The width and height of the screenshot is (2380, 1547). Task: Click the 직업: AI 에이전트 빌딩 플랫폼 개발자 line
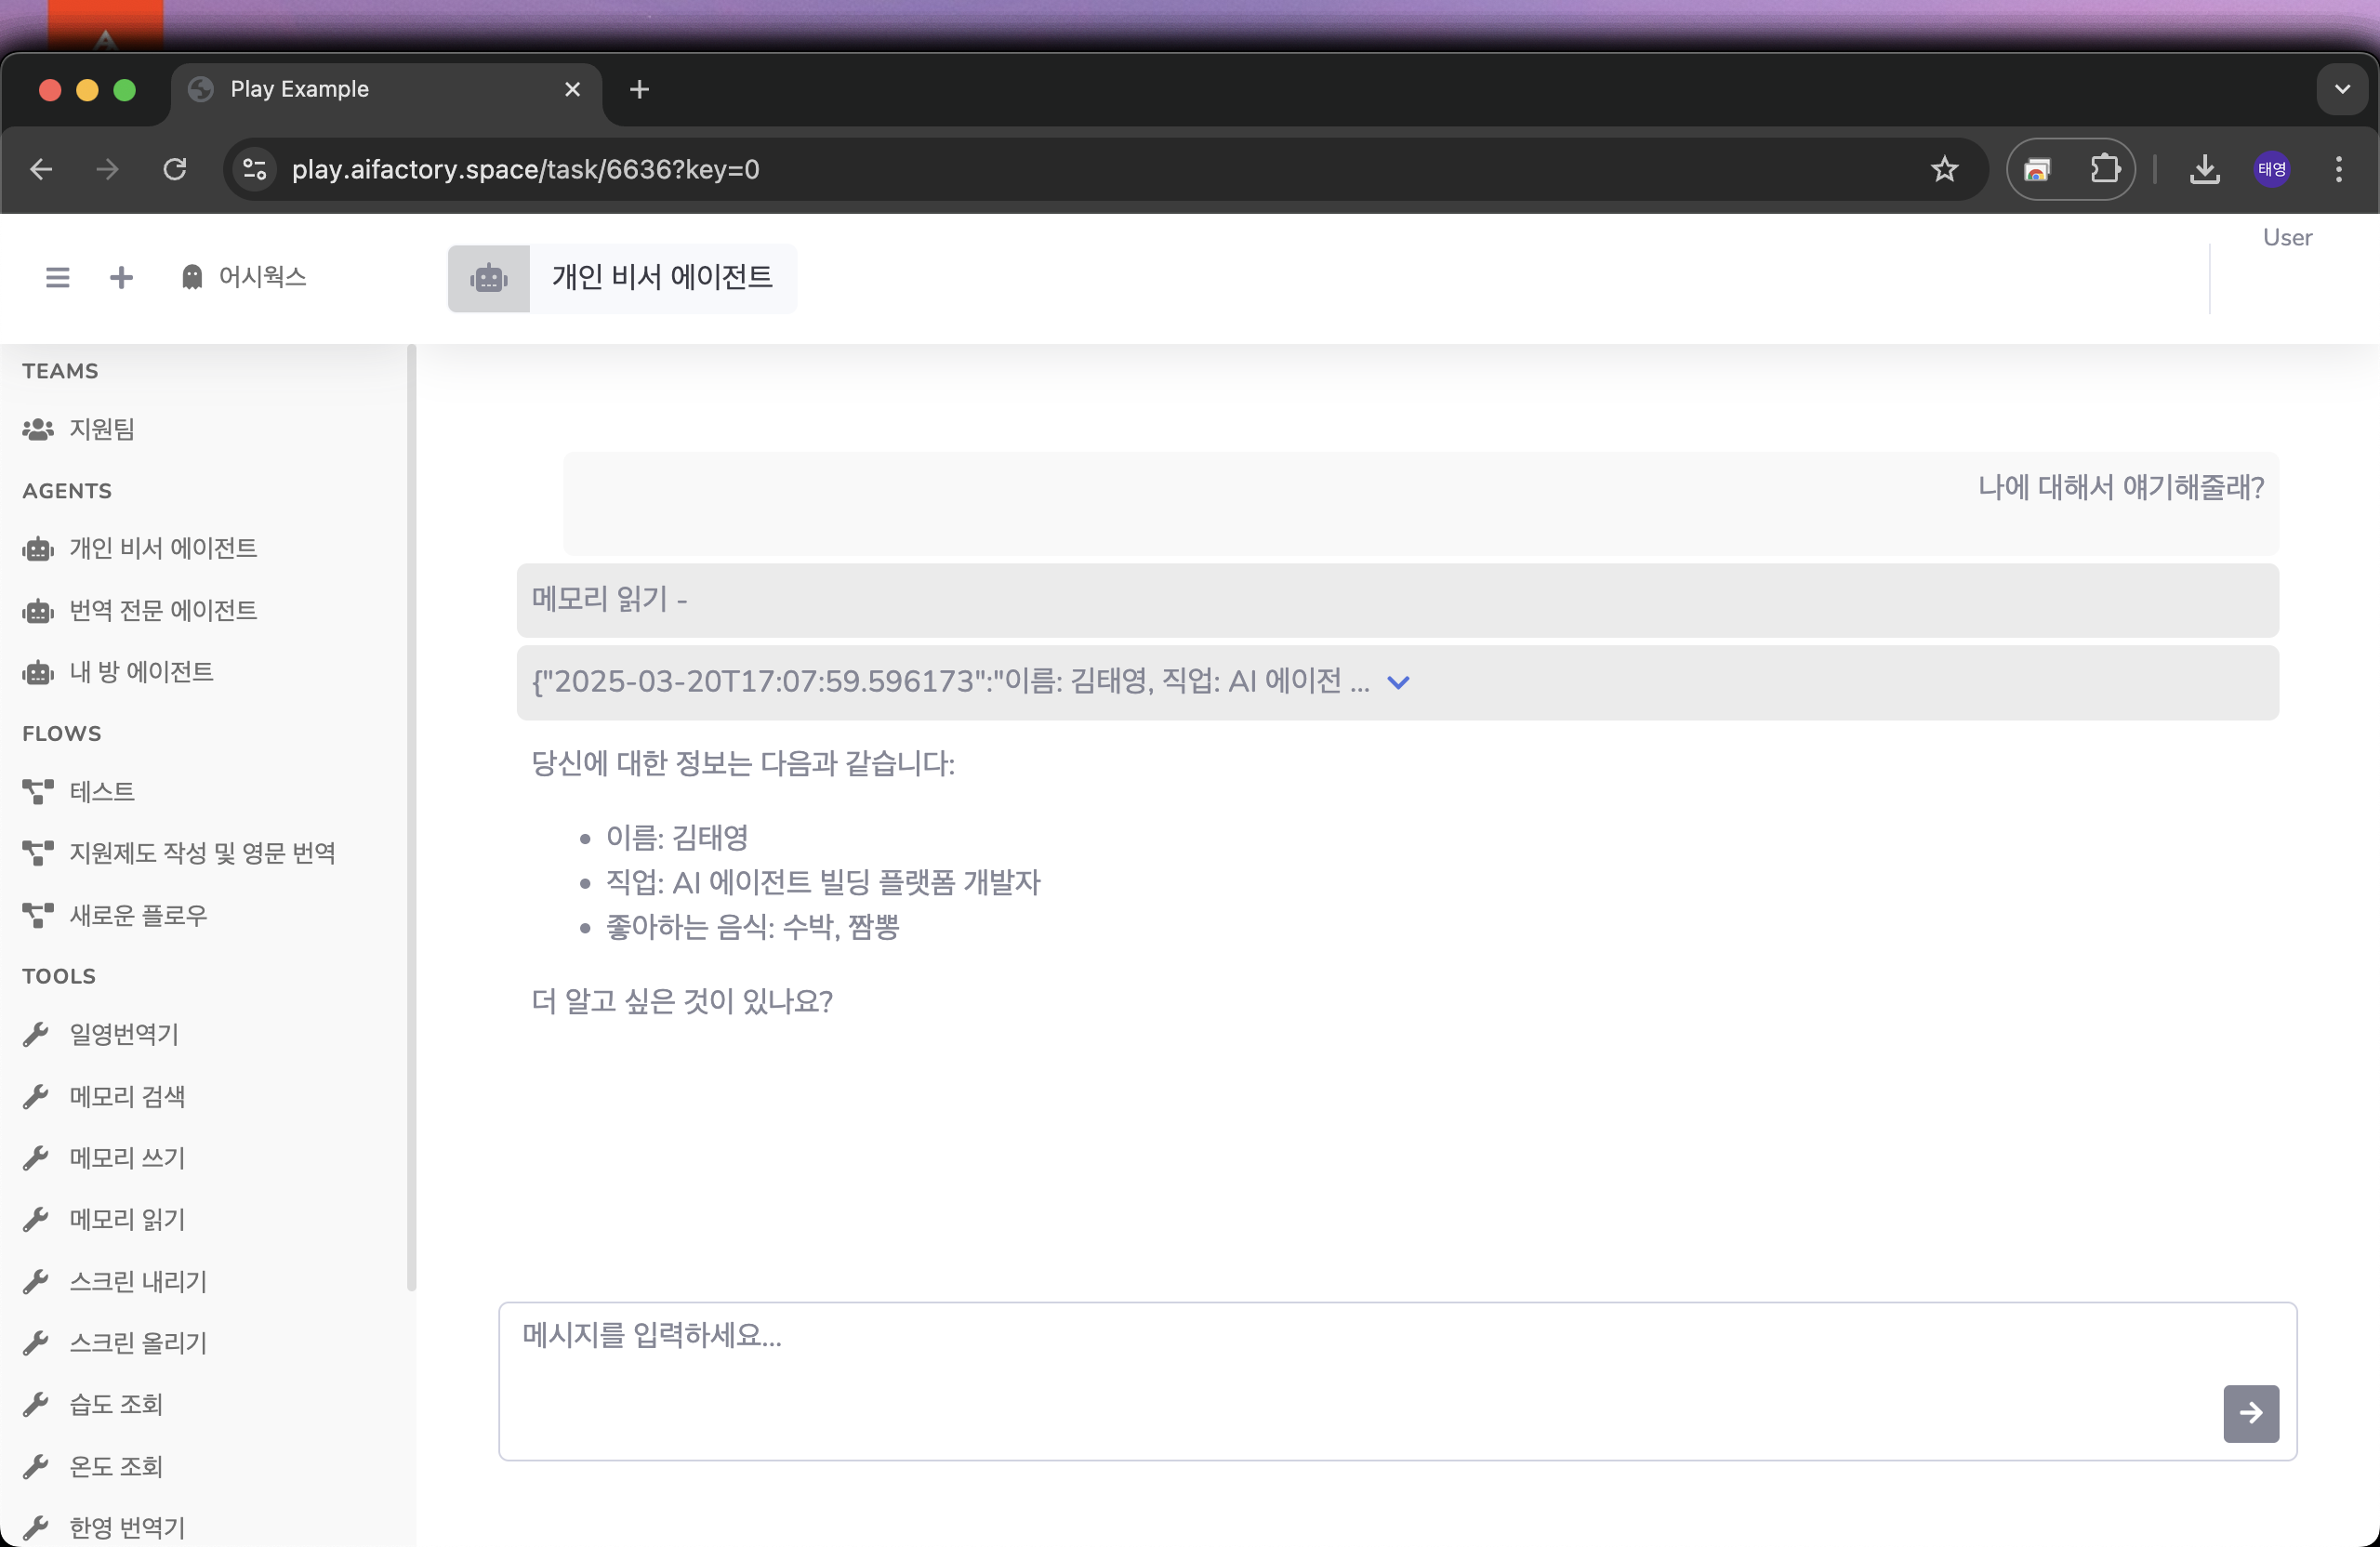[x=823, y=882]
